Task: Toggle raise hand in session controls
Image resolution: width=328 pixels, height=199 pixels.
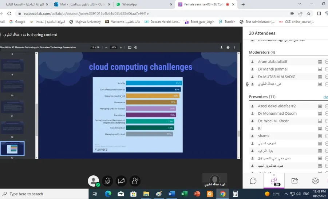Action: (x=135, y=181)
